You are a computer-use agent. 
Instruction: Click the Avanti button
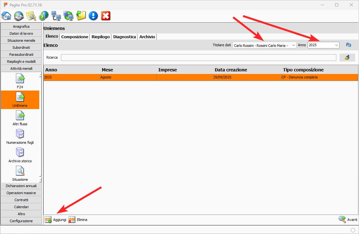point(348,220)
